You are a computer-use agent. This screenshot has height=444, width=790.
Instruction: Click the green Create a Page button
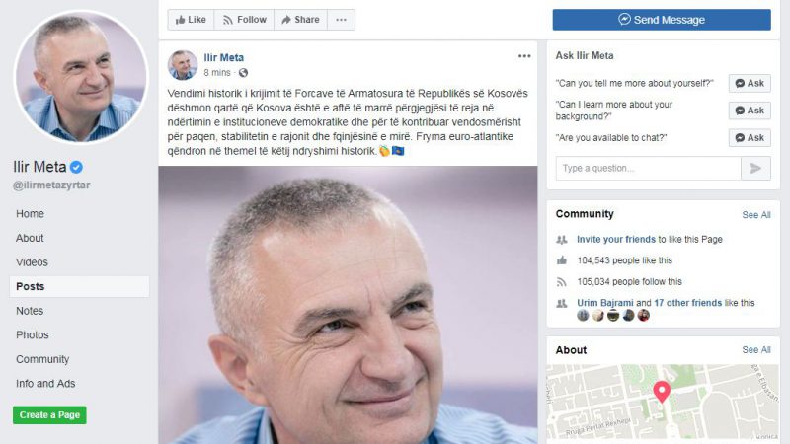pyautogui.click(x=49, y=414)
